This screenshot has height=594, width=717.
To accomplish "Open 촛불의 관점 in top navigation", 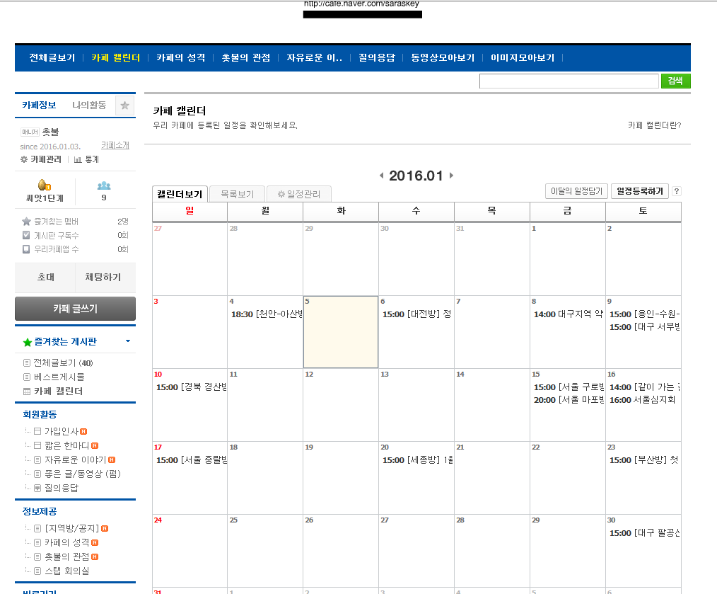I will click(x=246, y=58).
